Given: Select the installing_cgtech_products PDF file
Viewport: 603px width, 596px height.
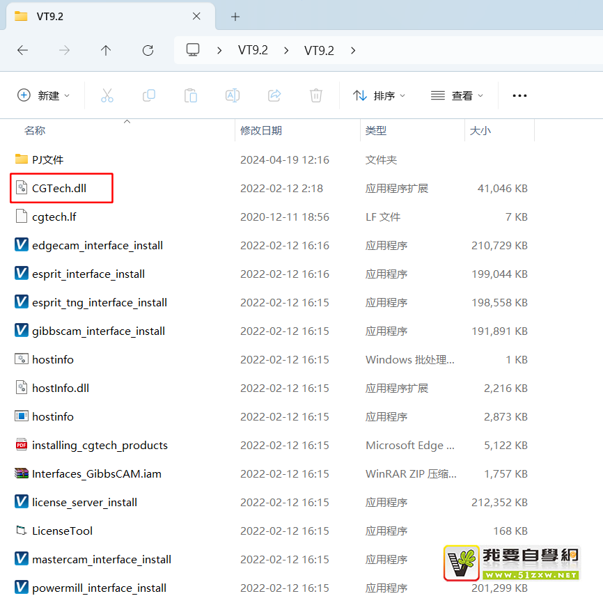Looking at the screenshot, I should point(100,445).
